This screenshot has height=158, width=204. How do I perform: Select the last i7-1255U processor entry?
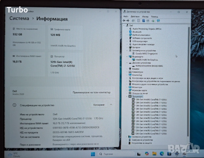pyautogui.click(x=151, y=134)
